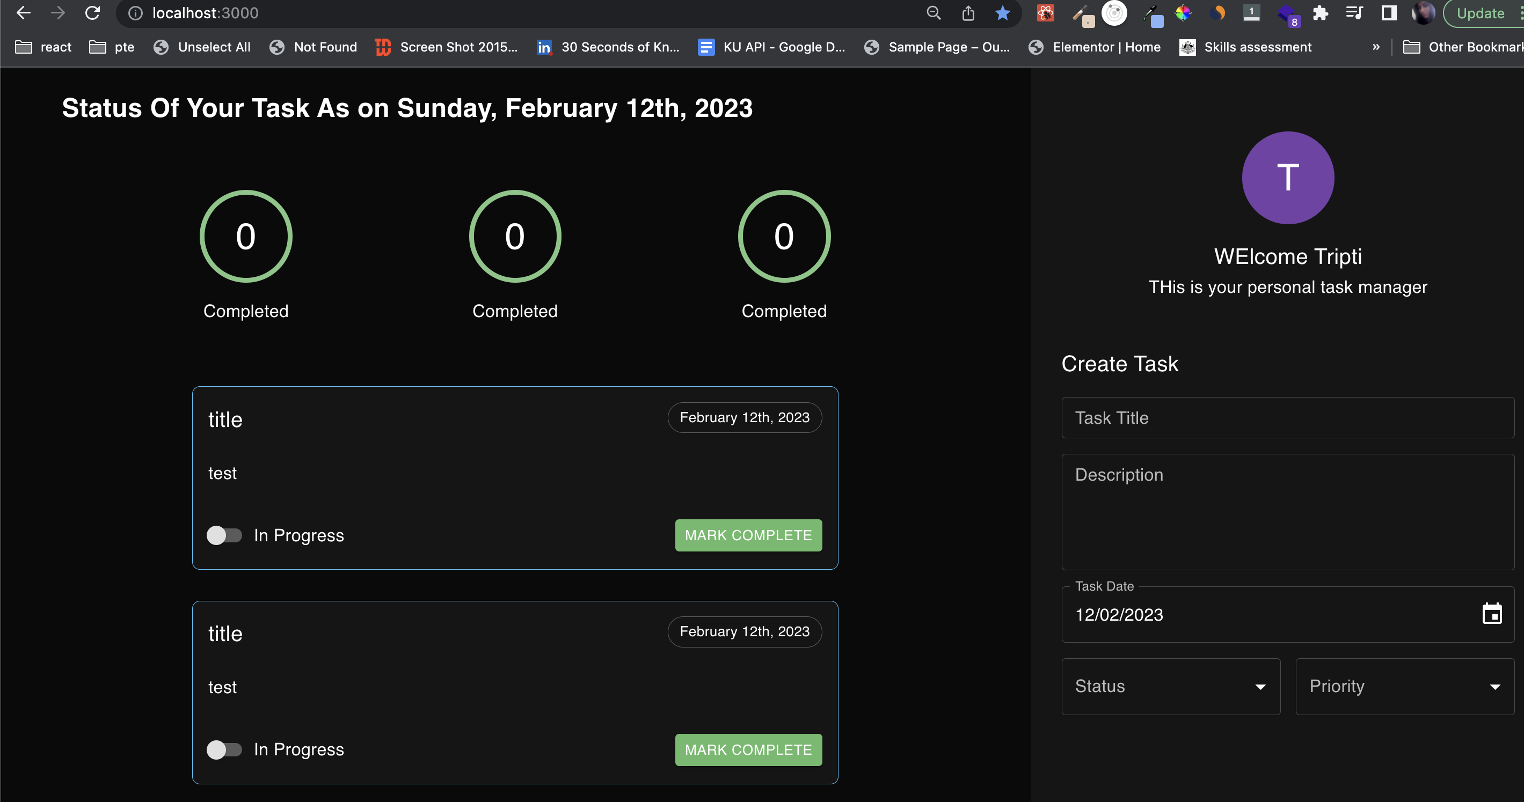The width and height of the screenshot is (1524, 802).
Task: Toggle In Progress switch on first task card
Action: (x=224, y=535)
